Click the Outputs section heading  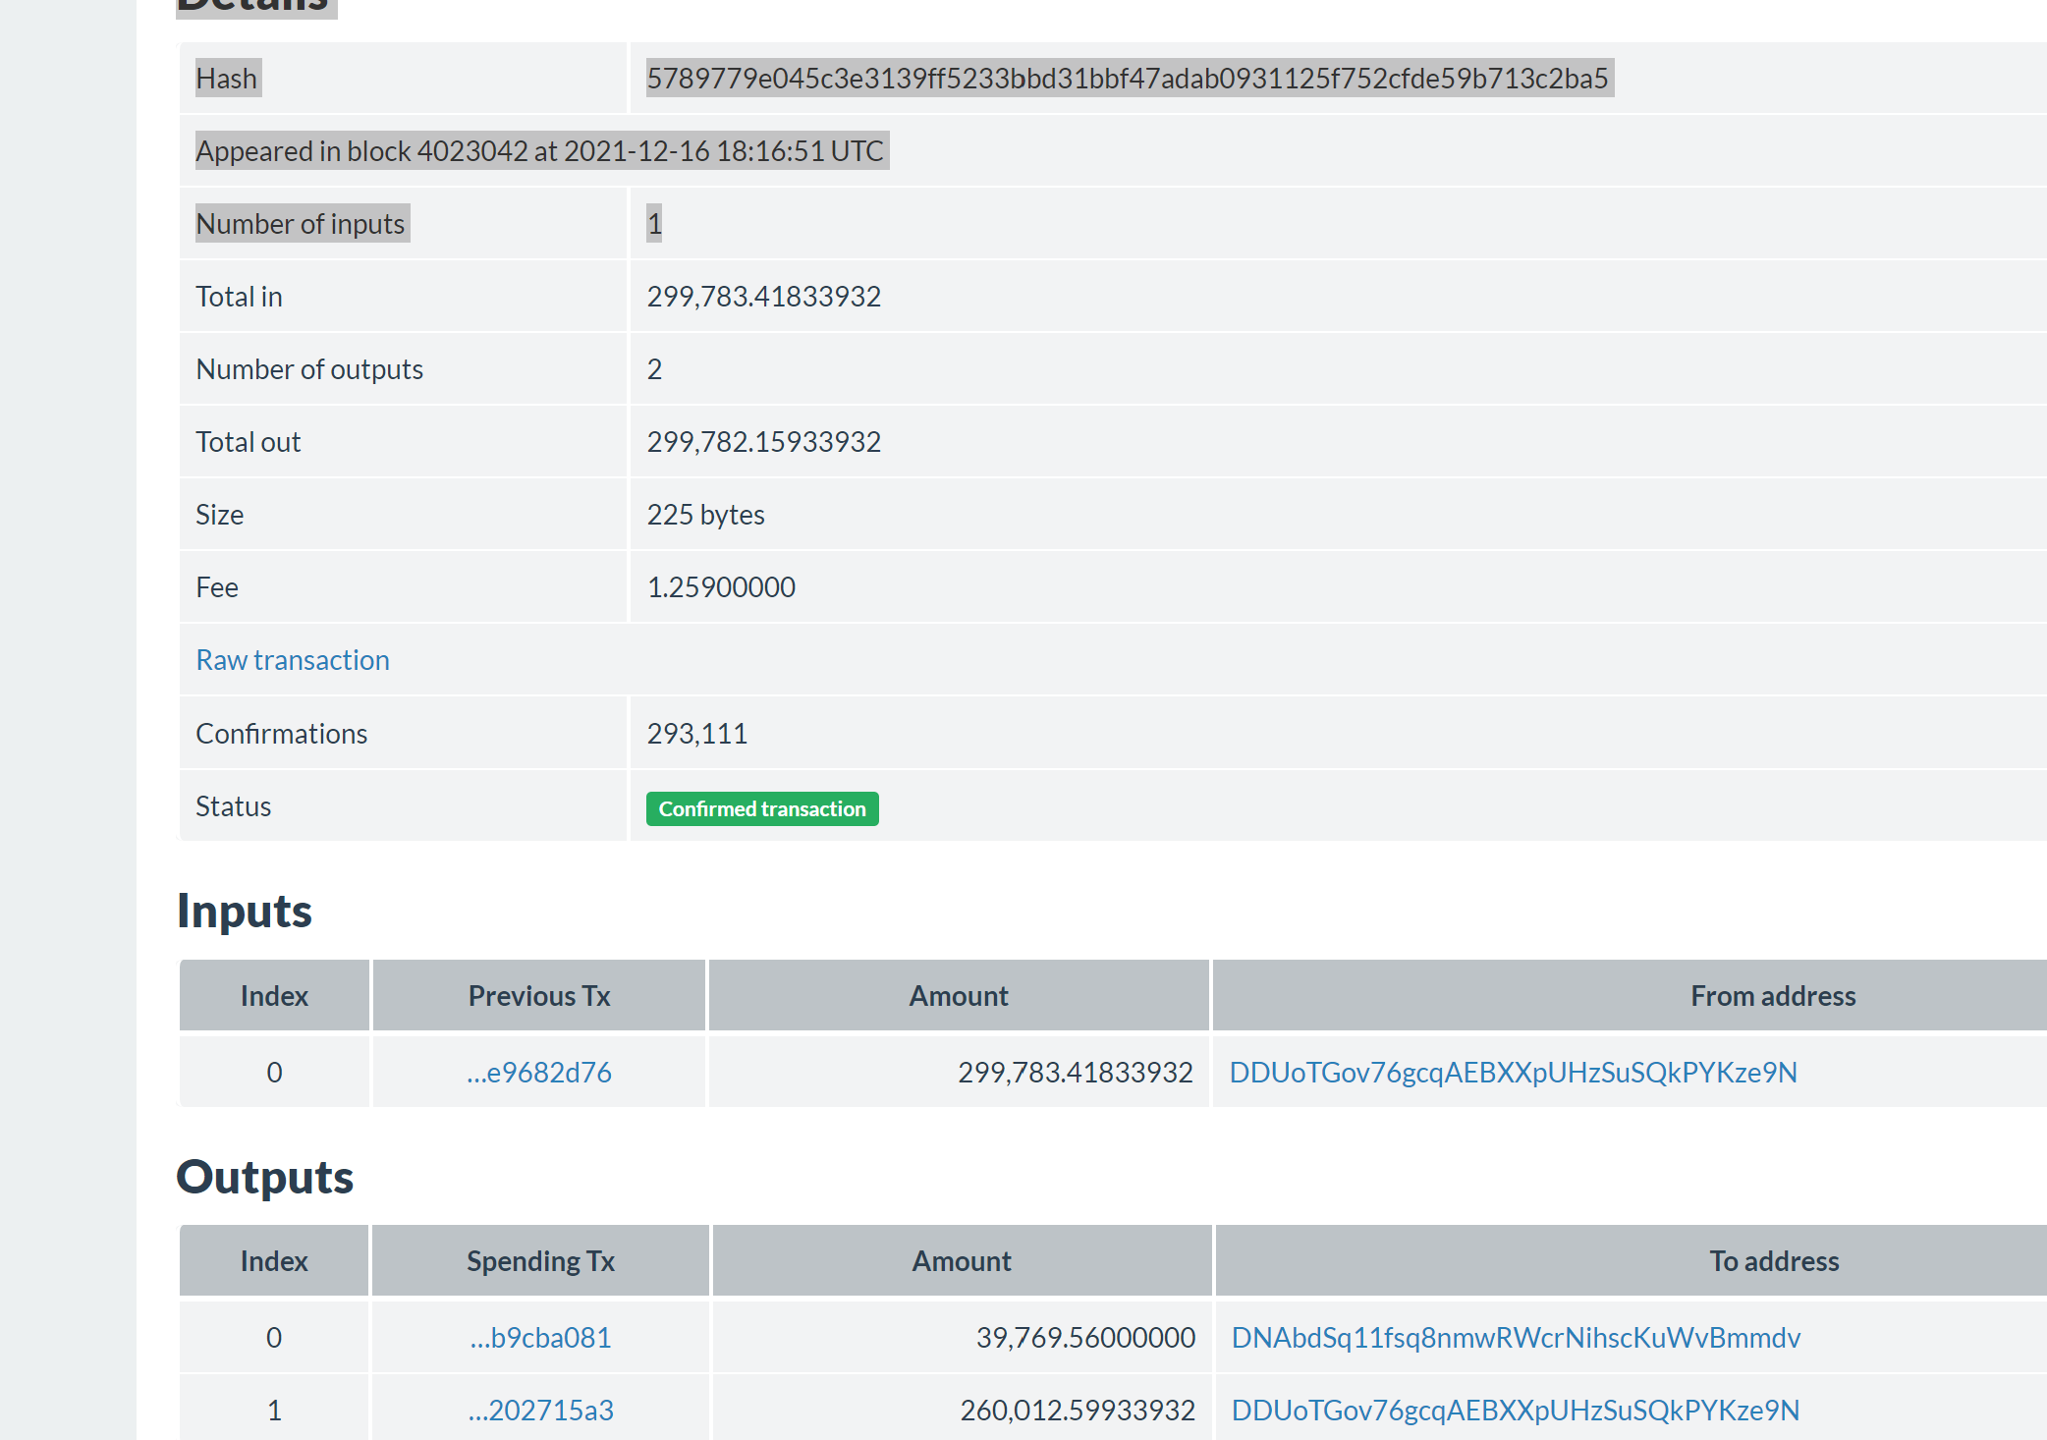(x=265, y=1177)
